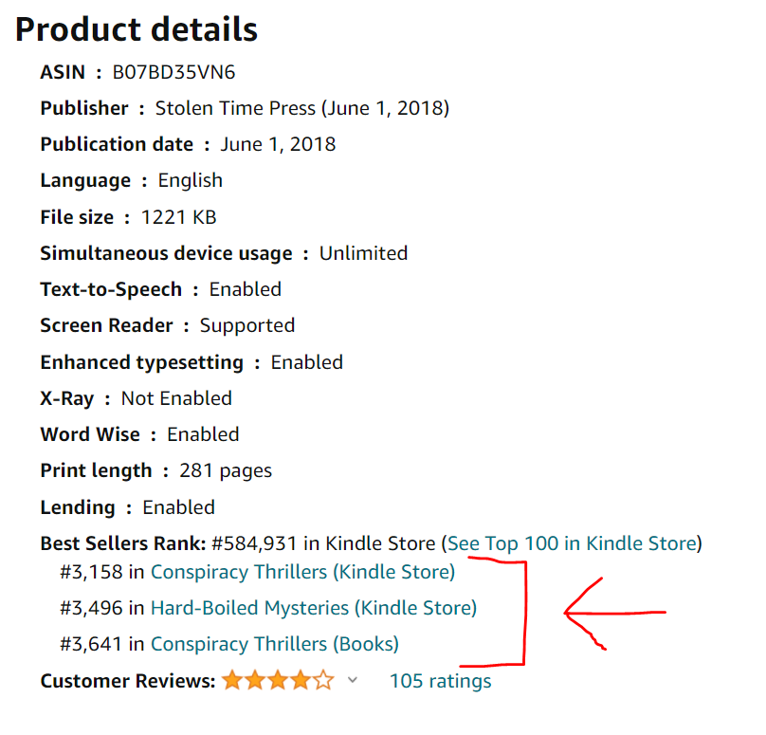Open the Hard-Boiled Mysteries (Kindle Store) link

(313, 608)
